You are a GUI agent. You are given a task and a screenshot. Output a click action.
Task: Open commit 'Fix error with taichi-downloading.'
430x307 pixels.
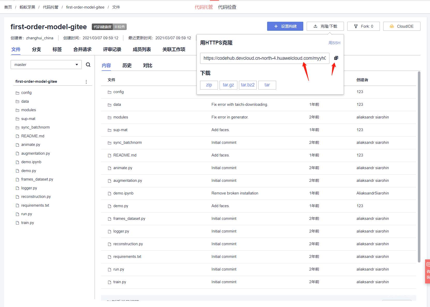(240, 104)
